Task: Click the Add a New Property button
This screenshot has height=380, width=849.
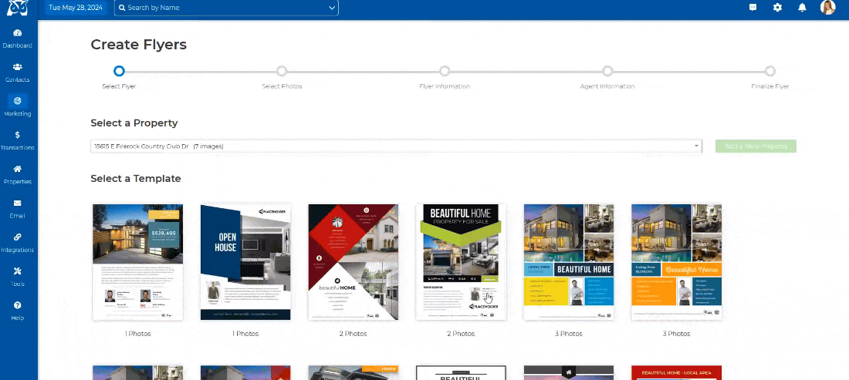Action: point(756,146)
